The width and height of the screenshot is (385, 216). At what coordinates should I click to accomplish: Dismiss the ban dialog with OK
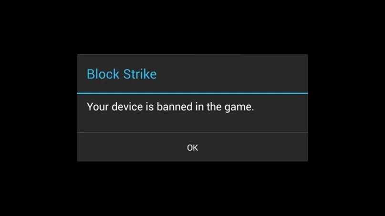point(192,147)
